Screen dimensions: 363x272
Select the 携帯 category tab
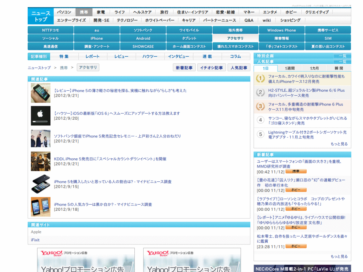(84, 12)
